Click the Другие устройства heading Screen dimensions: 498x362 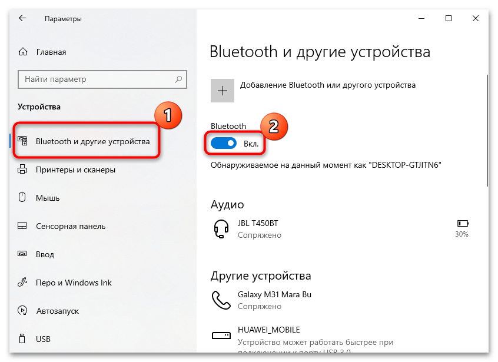(x=261, y=275)
